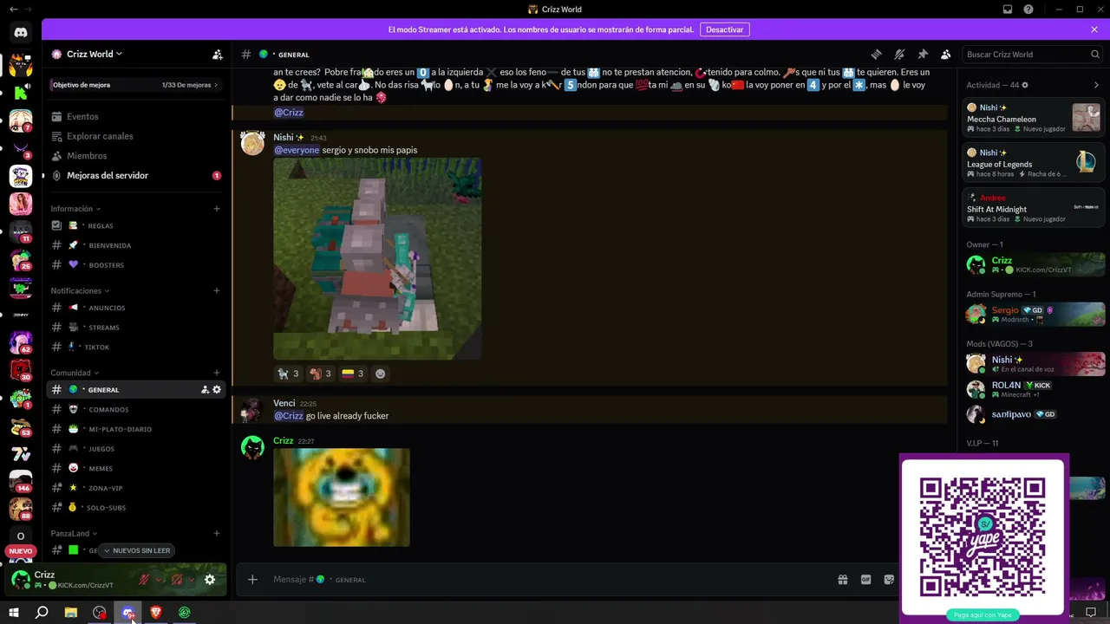This screenshot has height=624, width=1110.
Task: Dismiss the streamer mode banner
Action: pos(1094,29)
